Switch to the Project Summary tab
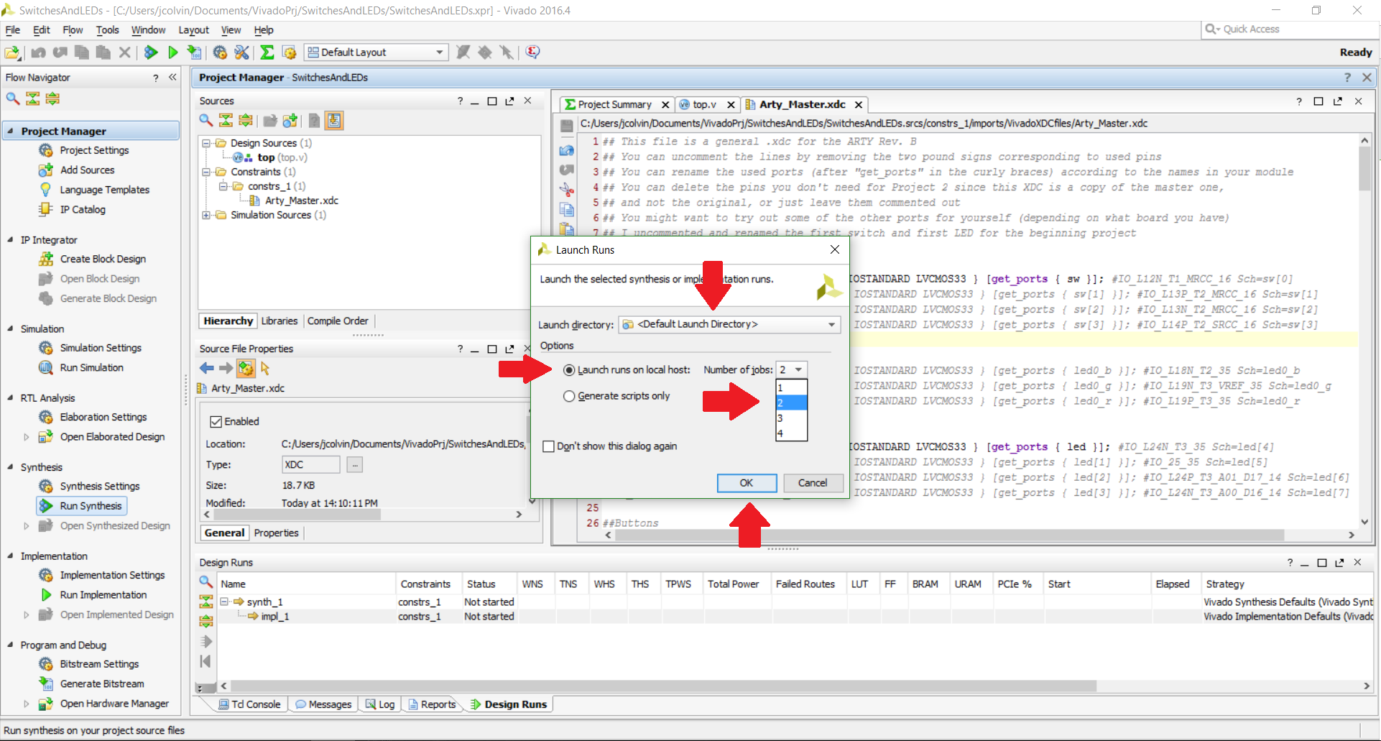Viewport: 1381px width, 741px height. pyautogui.click(x=614, y=105)
